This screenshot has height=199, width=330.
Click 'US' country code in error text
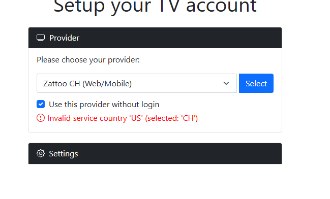(136, 118)
